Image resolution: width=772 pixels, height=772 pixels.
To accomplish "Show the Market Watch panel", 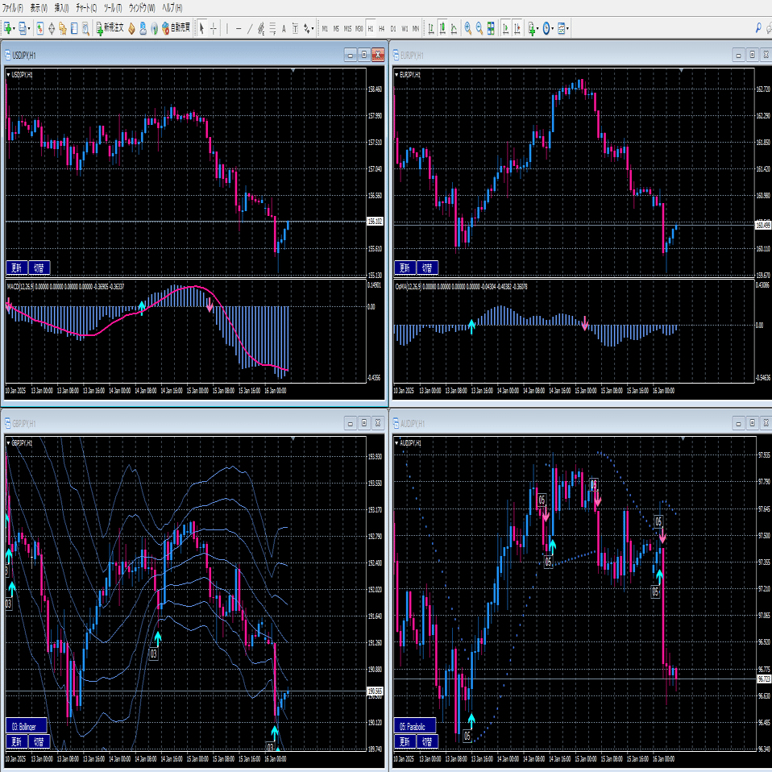I will 39,28.
